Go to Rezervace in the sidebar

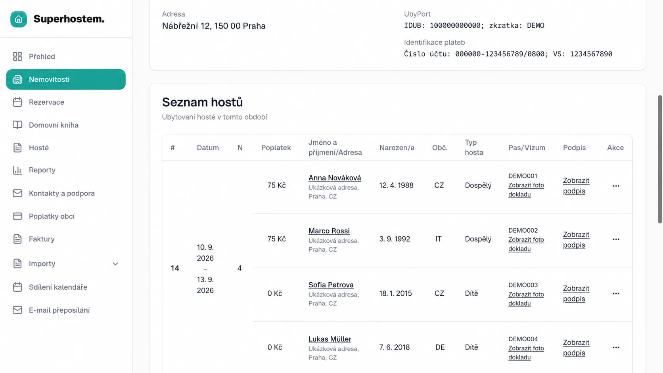pyautogui.click(x=66, y=102)
